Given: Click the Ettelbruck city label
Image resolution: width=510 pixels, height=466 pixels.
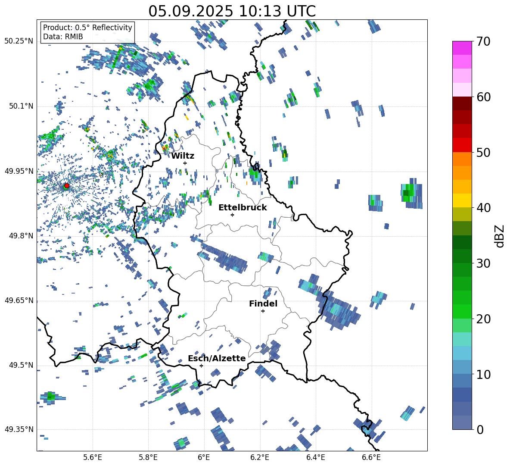Looking at the screenshot, I should (243, 208).
